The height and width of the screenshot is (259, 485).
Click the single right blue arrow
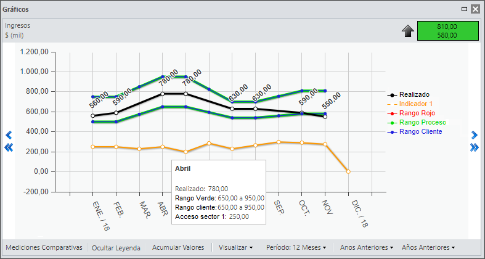[x=474, y=135]
